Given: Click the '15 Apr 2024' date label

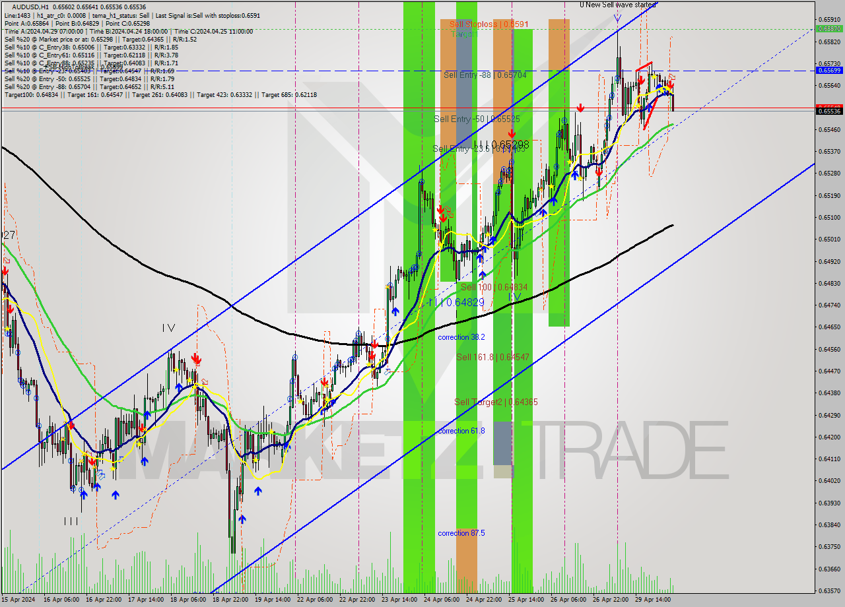Looking at the screenshot, I should [20, 600].
